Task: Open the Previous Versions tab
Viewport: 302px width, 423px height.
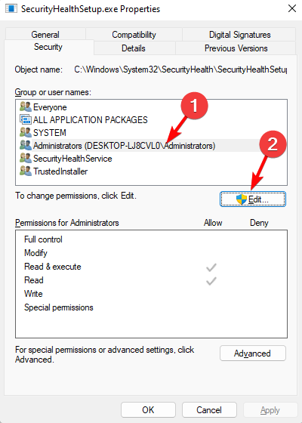Action: pyautogui.click(x=236, y=48)
